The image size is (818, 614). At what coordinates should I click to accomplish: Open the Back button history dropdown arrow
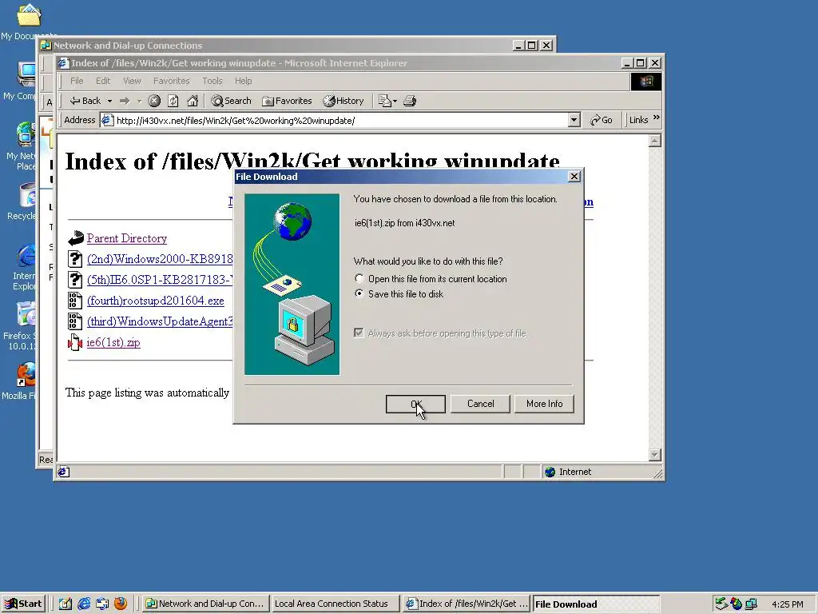(x=109, y=101)
